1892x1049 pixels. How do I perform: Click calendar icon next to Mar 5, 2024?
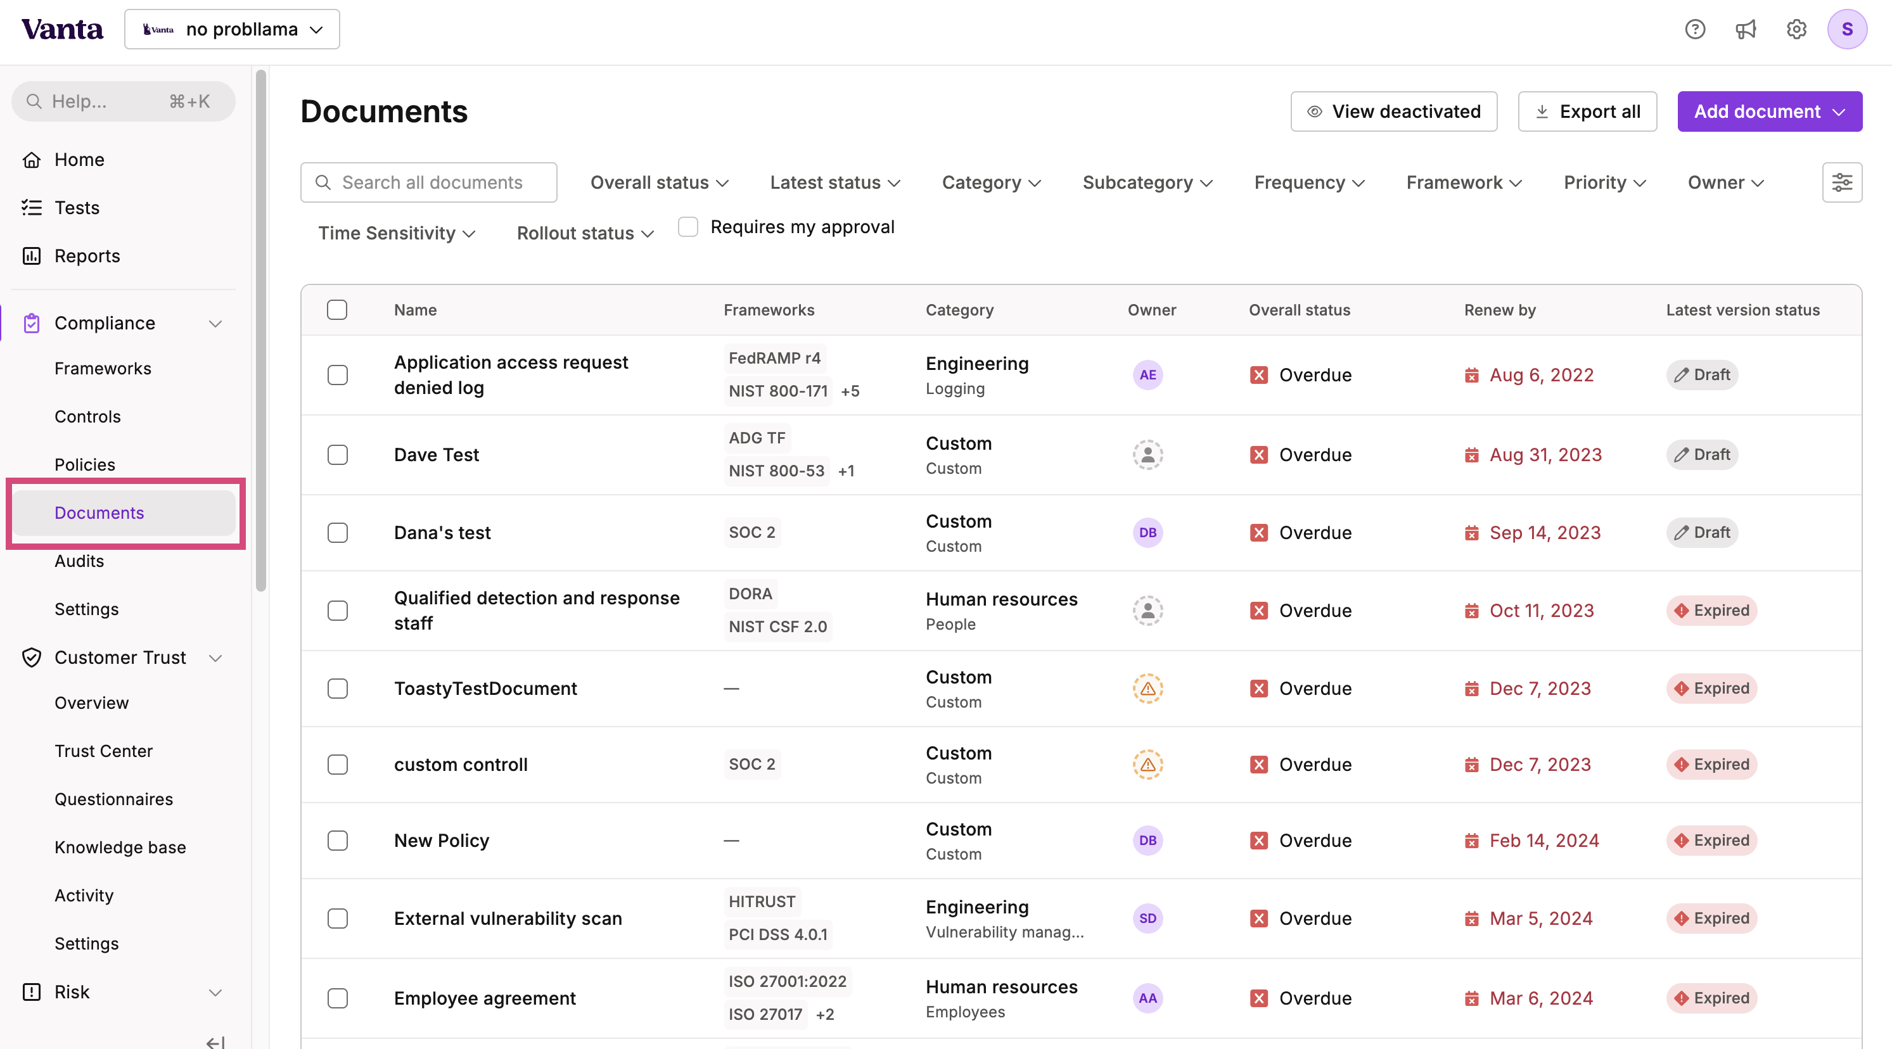[1471, 919]
